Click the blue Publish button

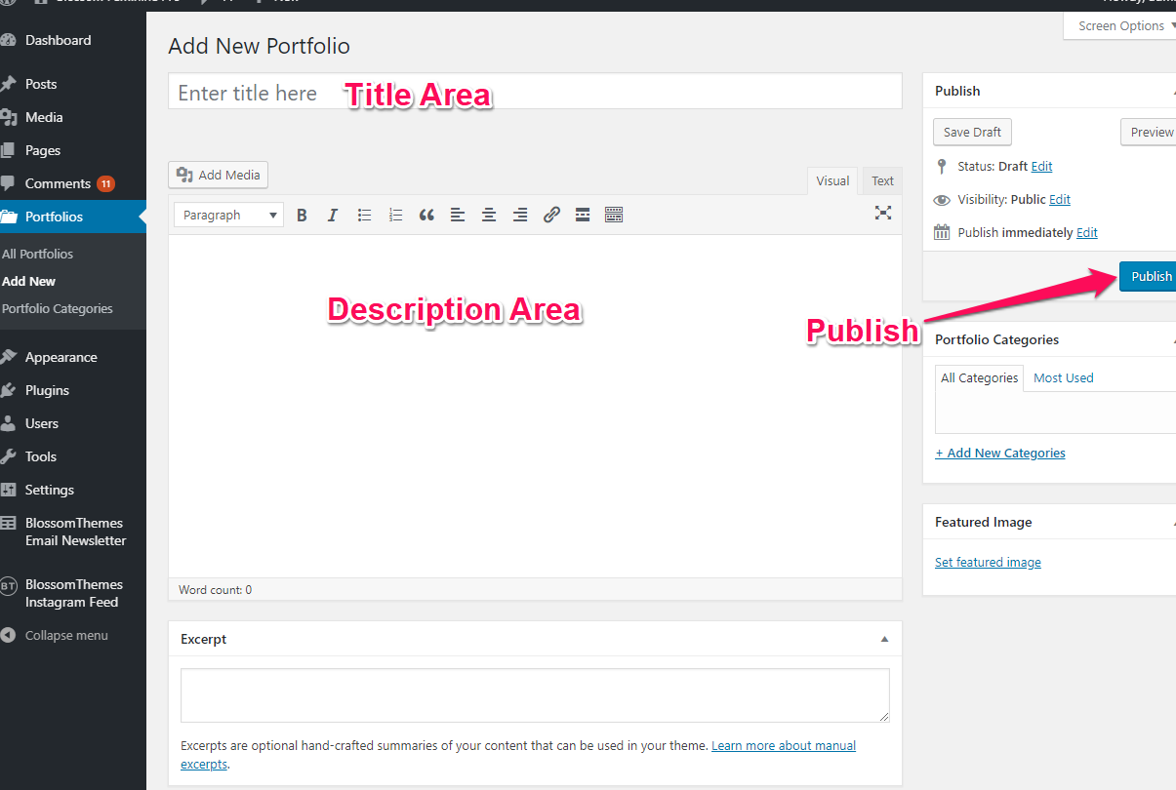pyautogui.click(x=1148, y=277)
